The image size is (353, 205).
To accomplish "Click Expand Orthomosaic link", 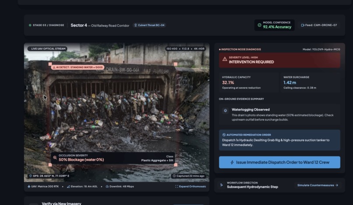I will [191, 186].
